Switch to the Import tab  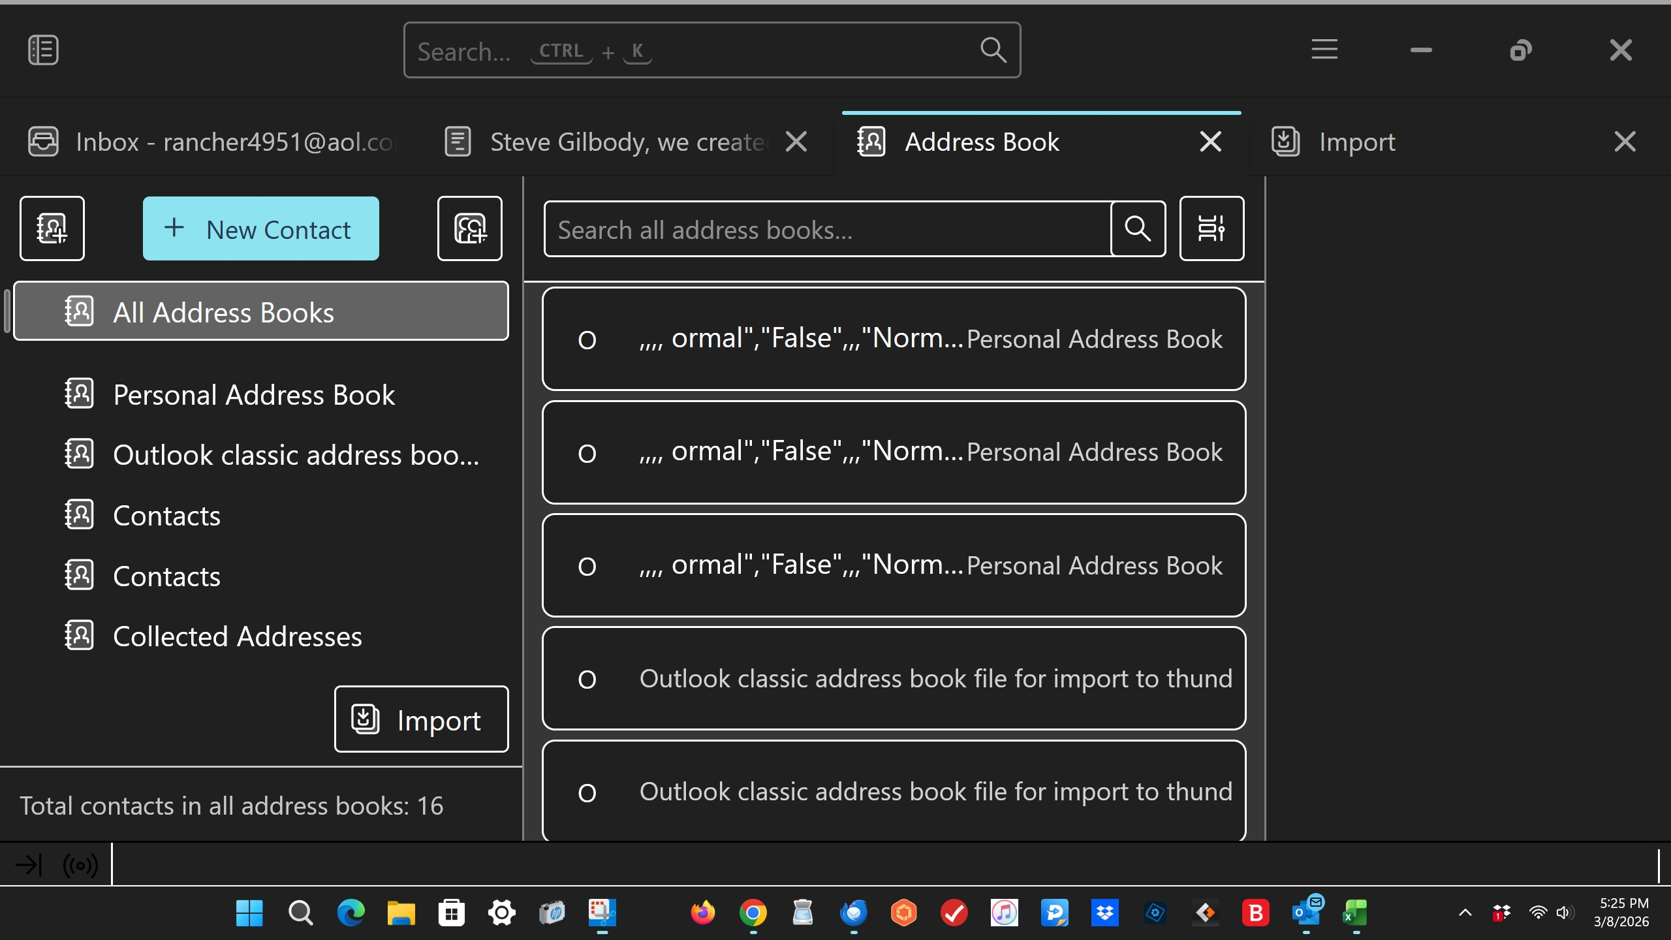click(x=1358, y=142)
